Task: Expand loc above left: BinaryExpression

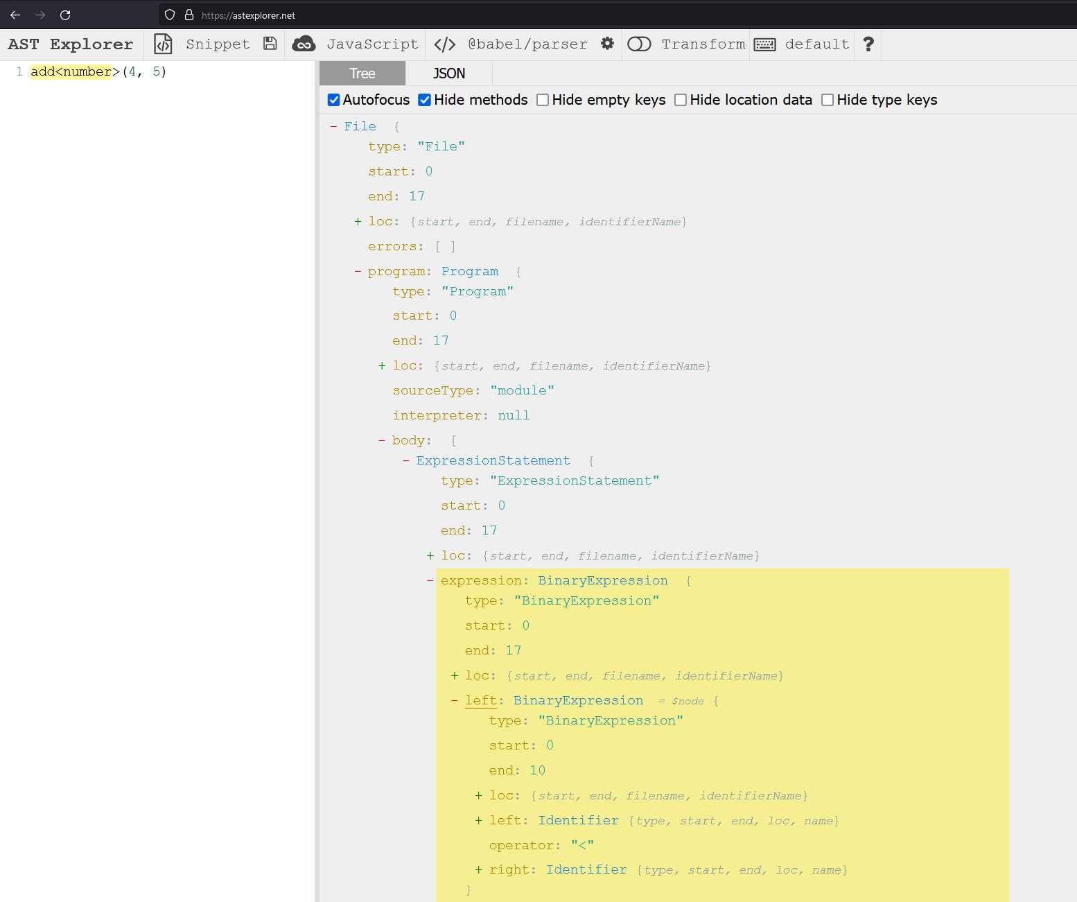Action: (x=455, y=675)
